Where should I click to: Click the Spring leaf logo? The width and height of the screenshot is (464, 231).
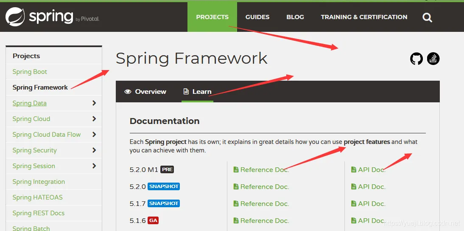[x=15, y=17]
